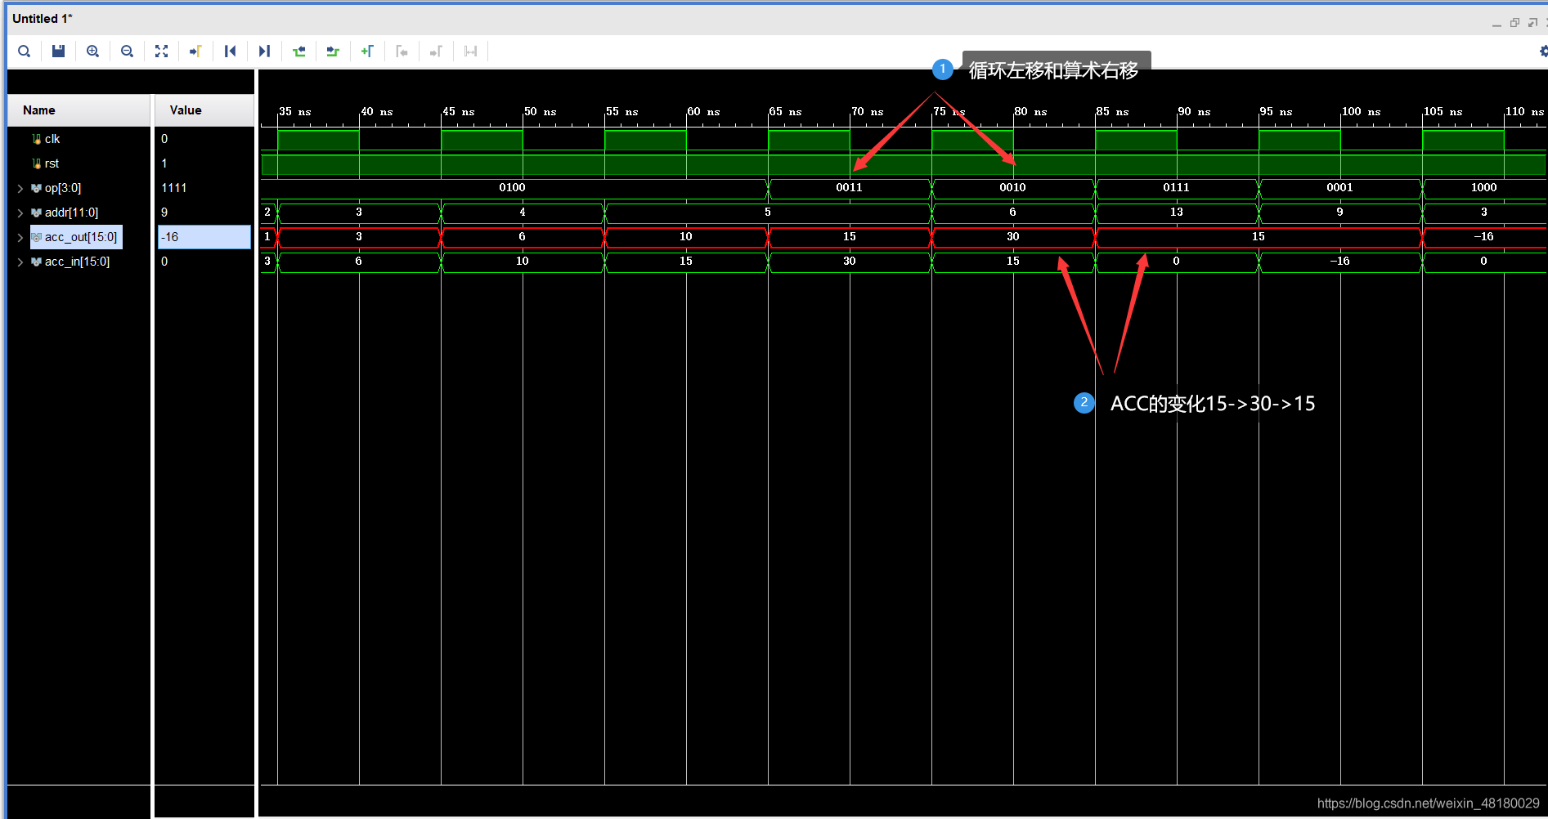Click the 100 ns ruler mark
The height and width of the screenshot is (819, 1548).
(1361, 112)
